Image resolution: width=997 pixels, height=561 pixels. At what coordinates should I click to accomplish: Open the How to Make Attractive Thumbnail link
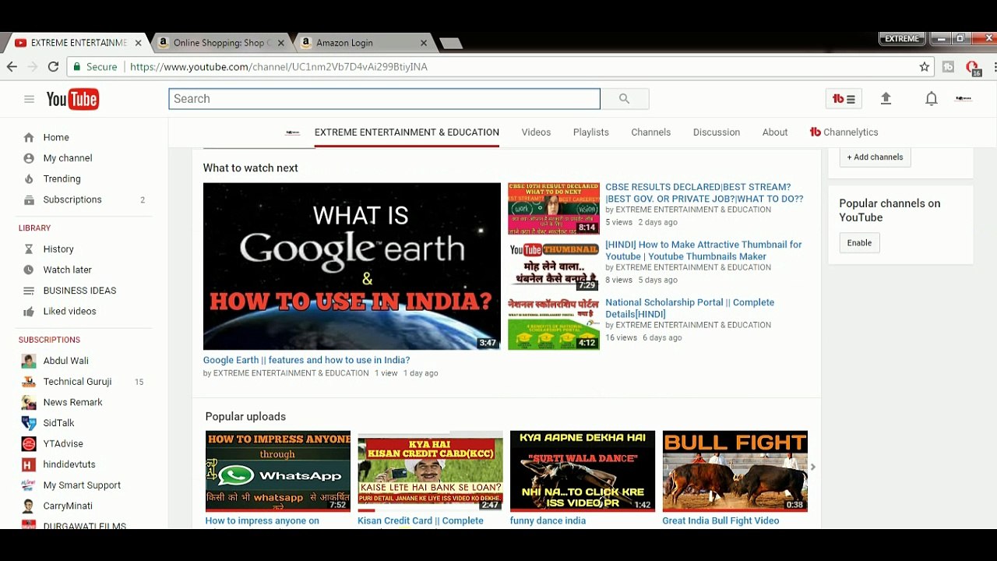[703, 251]
